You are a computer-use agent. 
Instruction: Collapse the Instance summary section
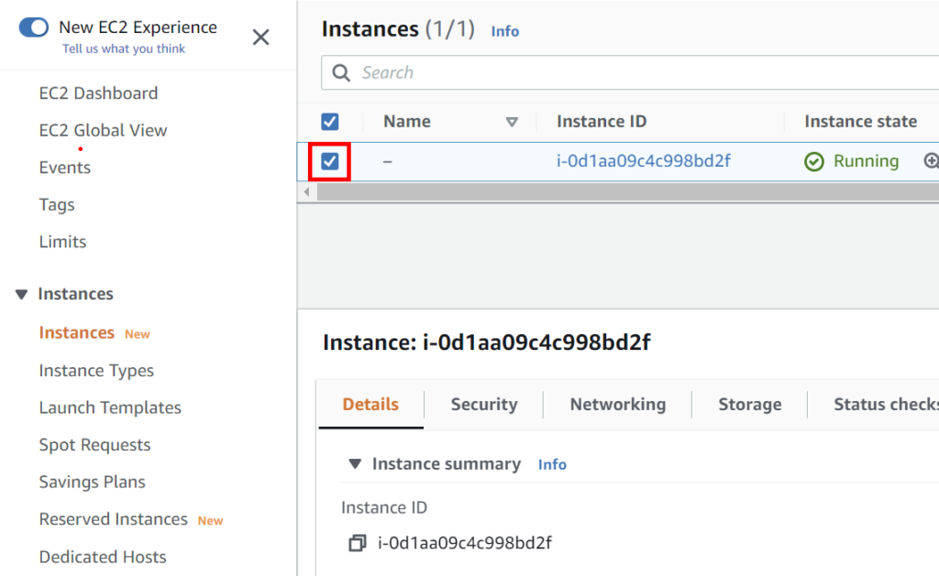coord(355,464)
